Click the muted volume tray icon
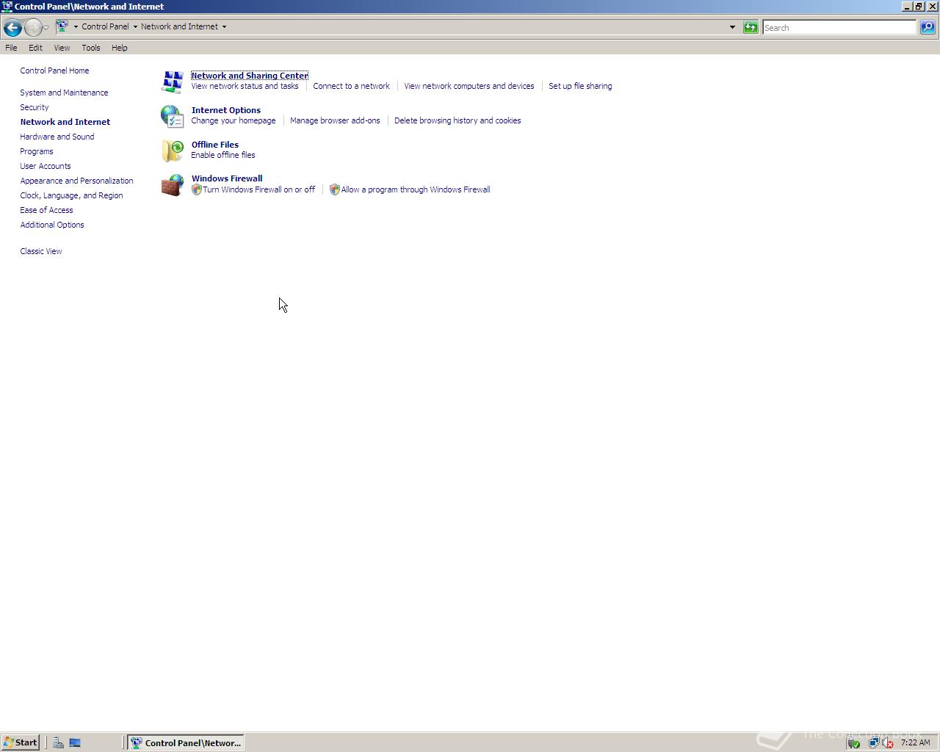940x752 pixels. [x=887, y=742]
